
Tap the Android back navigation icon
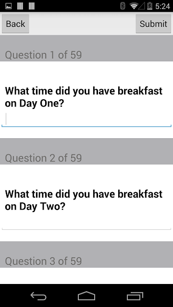tap(38, 296)
